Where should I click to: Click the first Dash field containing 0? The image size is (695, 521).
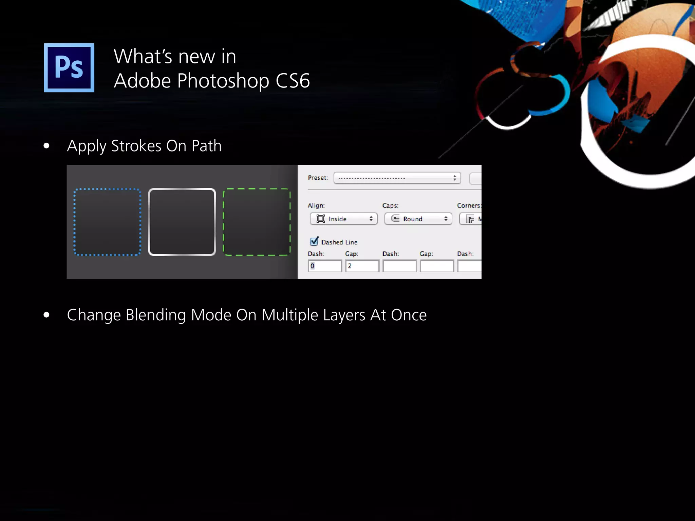point(325,266)
